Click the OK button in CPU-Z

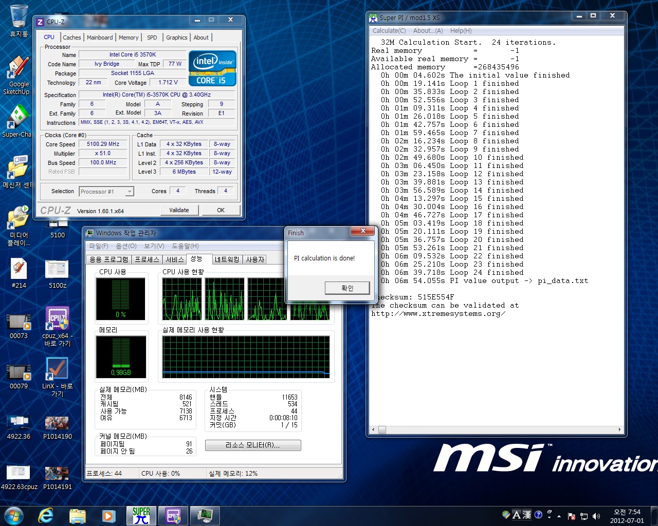pyautogui.click(x=221, y=210)
